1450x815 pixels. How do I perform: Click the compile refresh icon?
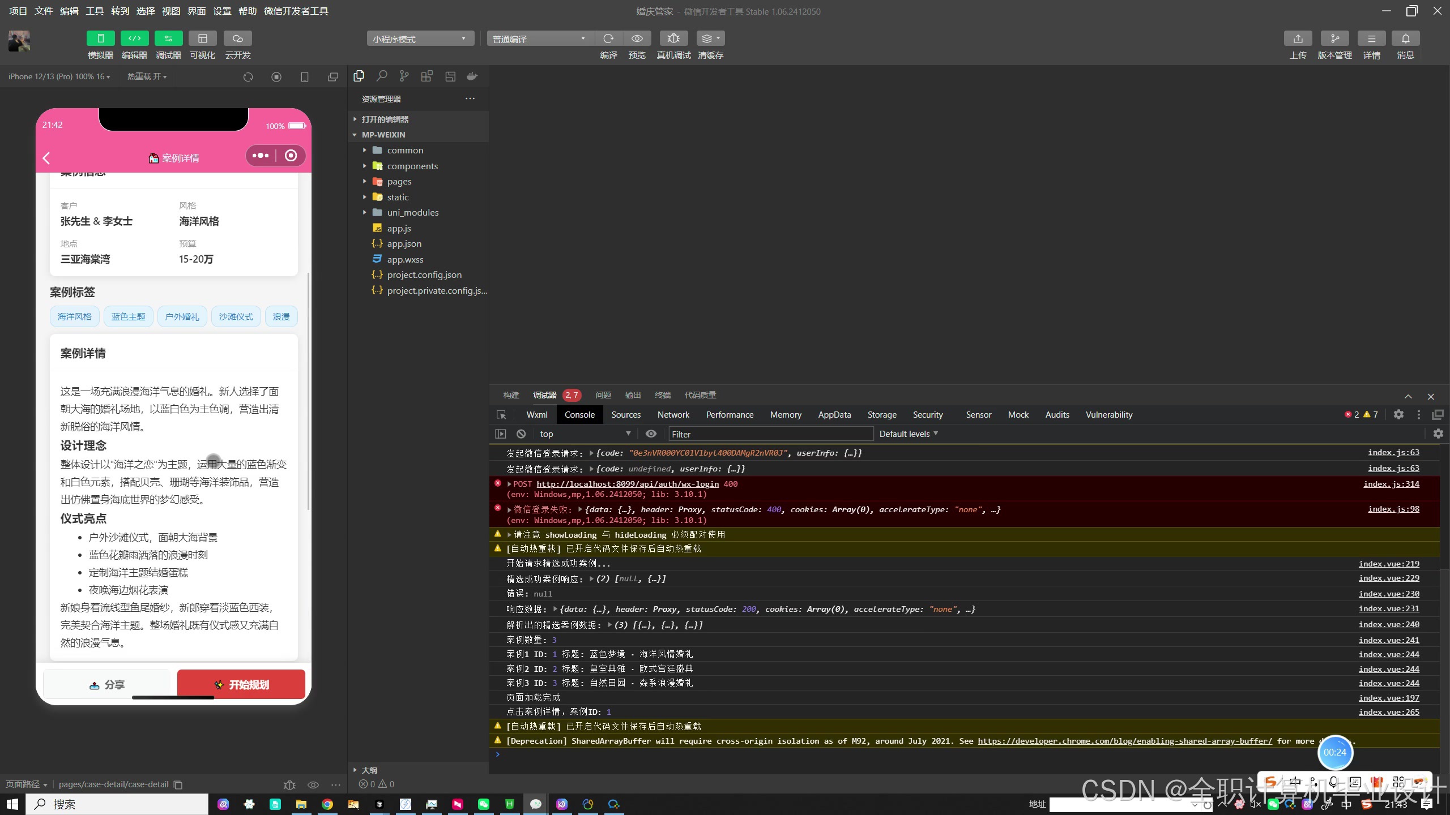[x=608, y=38]
